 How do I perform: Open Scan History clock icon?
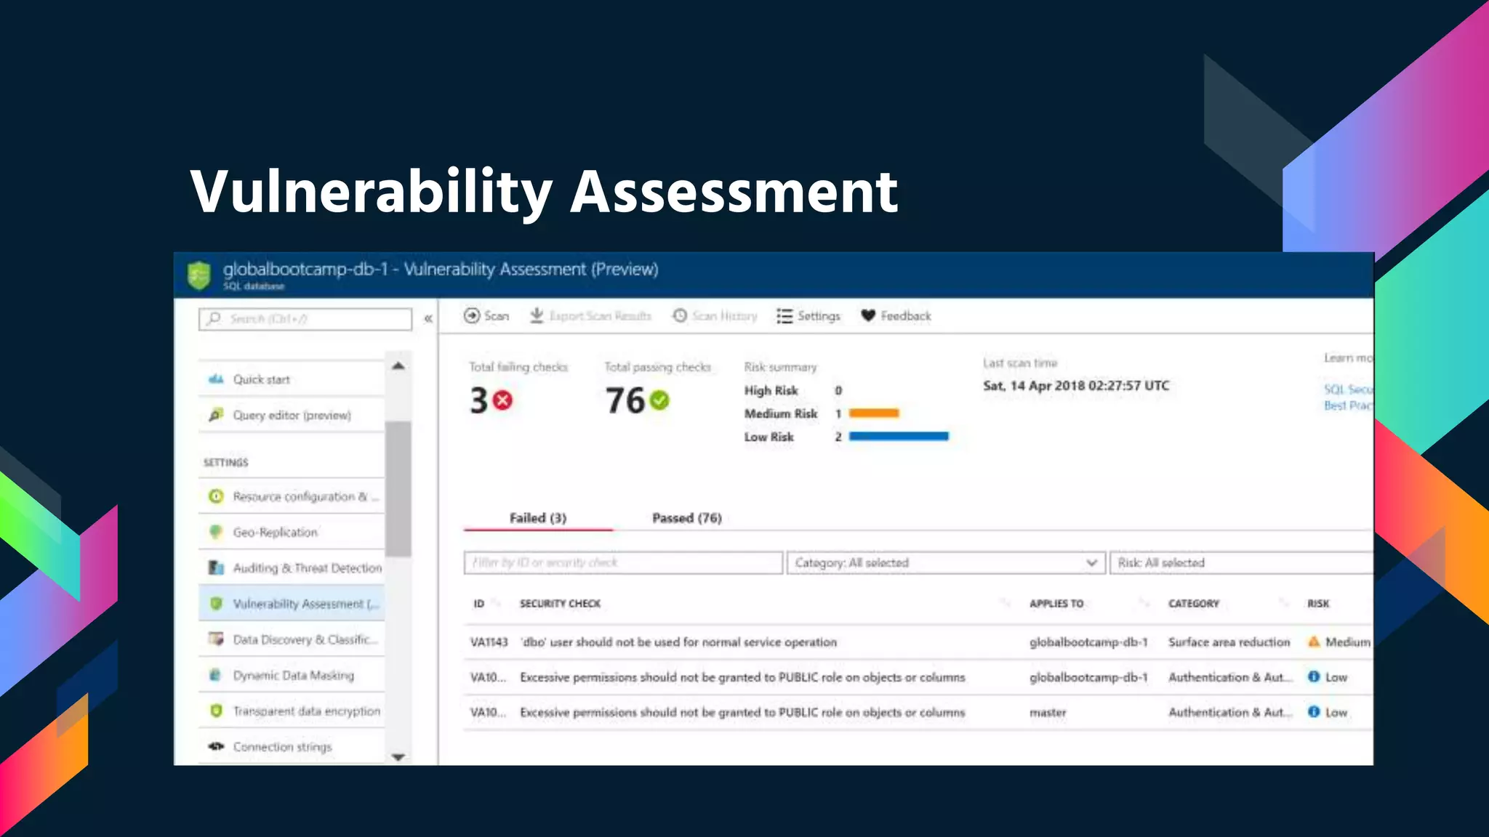680,316
